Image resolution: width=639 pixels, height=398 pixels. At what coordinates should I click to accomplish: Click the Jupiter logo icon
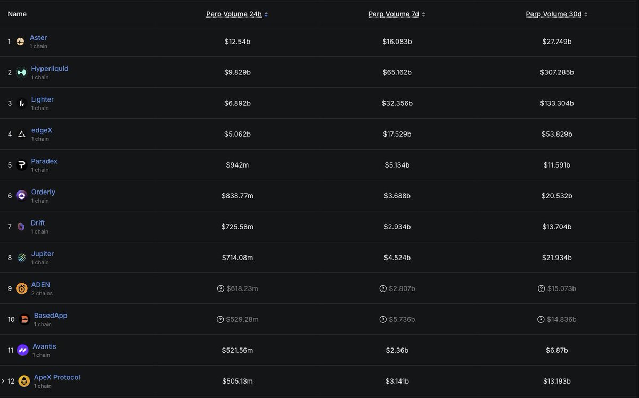(x=21, y=258)
